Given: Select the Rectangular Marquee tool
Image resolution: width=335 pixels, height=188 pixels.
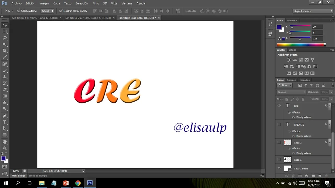Looking at the screenshot, I should [5, 31].
